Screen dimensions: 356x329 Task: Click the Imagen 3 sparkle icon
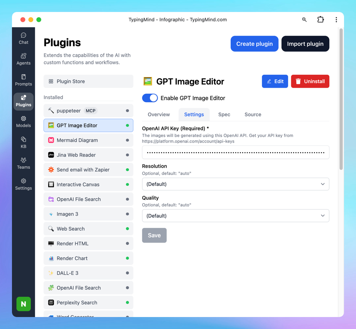(x=51, y=214)
